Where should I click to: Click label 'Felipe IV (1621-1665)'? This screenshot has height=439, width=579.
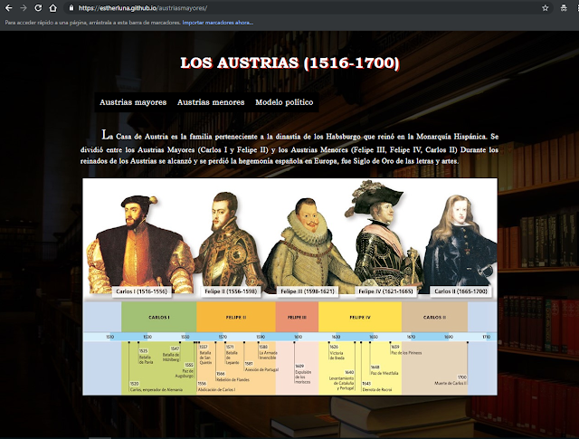coord(385,291)
